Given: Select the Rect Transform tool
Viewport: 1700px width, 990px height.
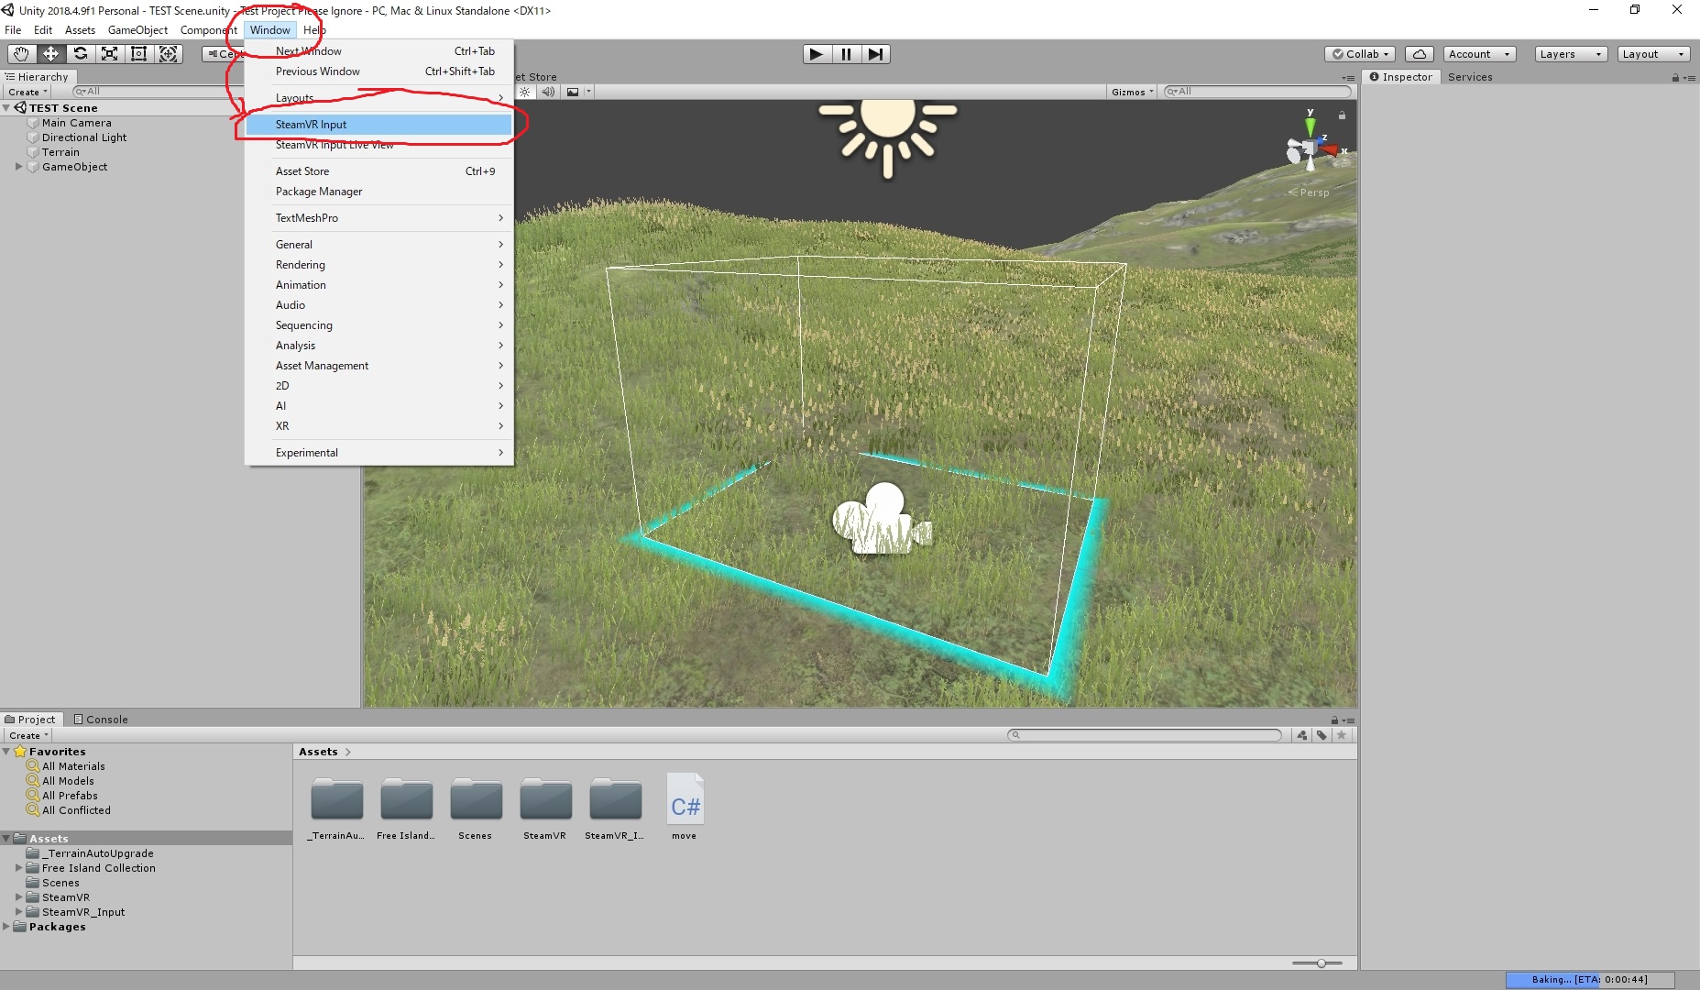Looking at the screenshot, I should [138, 54].
